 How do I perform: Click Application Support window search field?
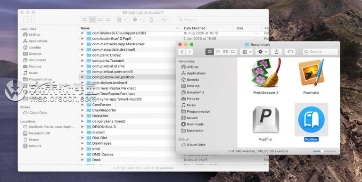point(222,20)
